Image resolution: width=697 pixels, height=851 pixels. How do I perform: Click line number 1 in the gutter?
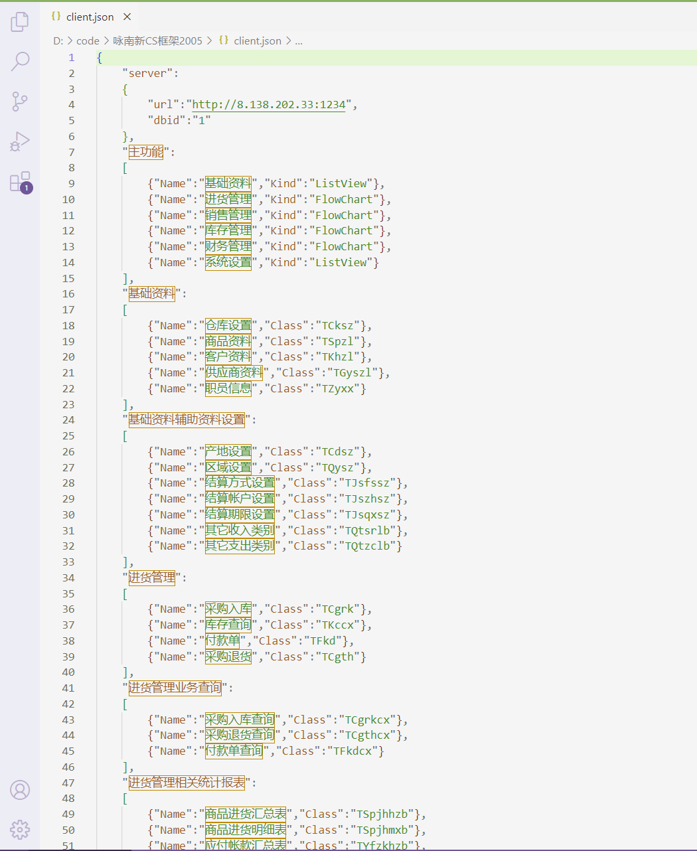(x=72, y=58)
